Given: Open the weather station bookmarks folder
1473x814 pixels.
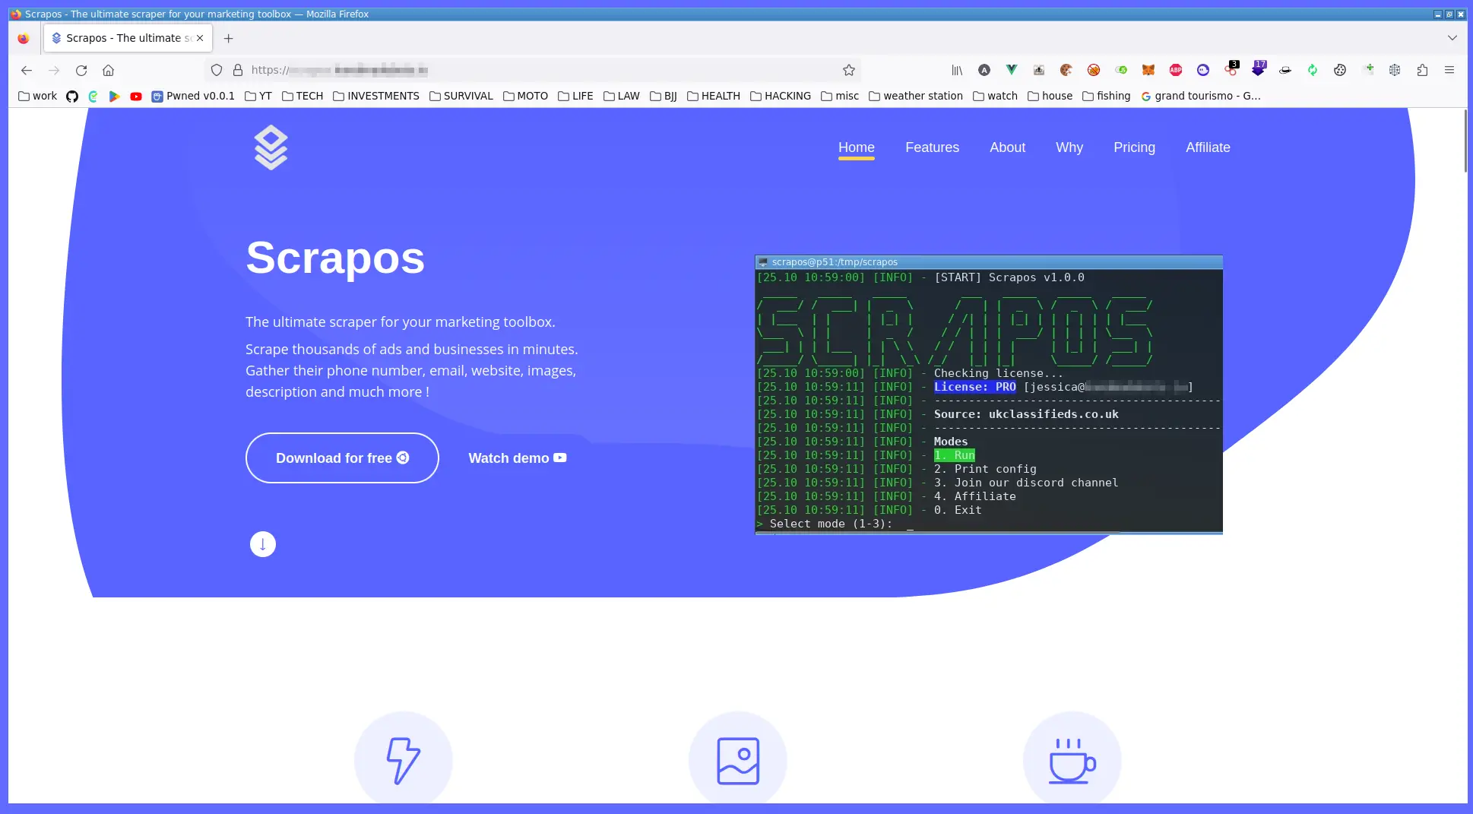Looking at the screenshot, I should [x=915, y=96].
